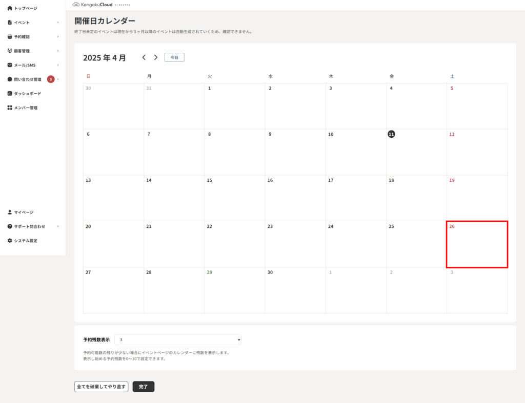The image size is (525, 403).
Task: Expand the 問い合わせ管理 submenu chevron
Action: tap(58, 79)
